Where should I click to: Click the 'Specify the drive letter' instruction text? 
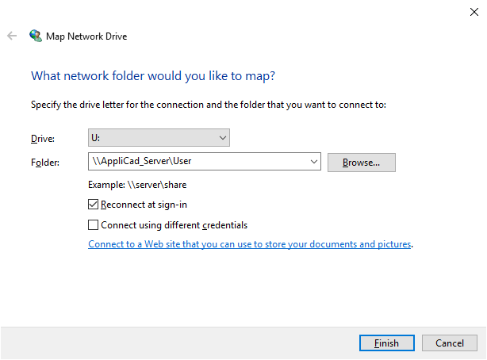click(209, 105)
